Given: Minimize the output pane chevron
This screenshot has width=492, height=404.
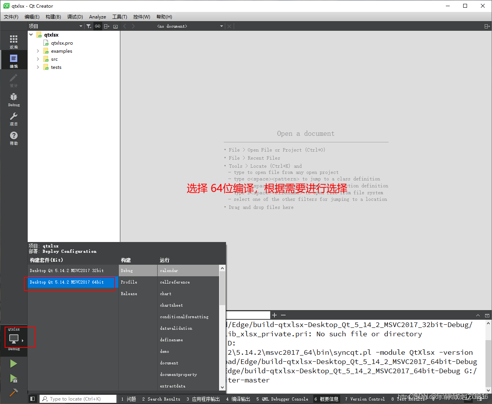Looking at the screenshot, I should 478,315.
